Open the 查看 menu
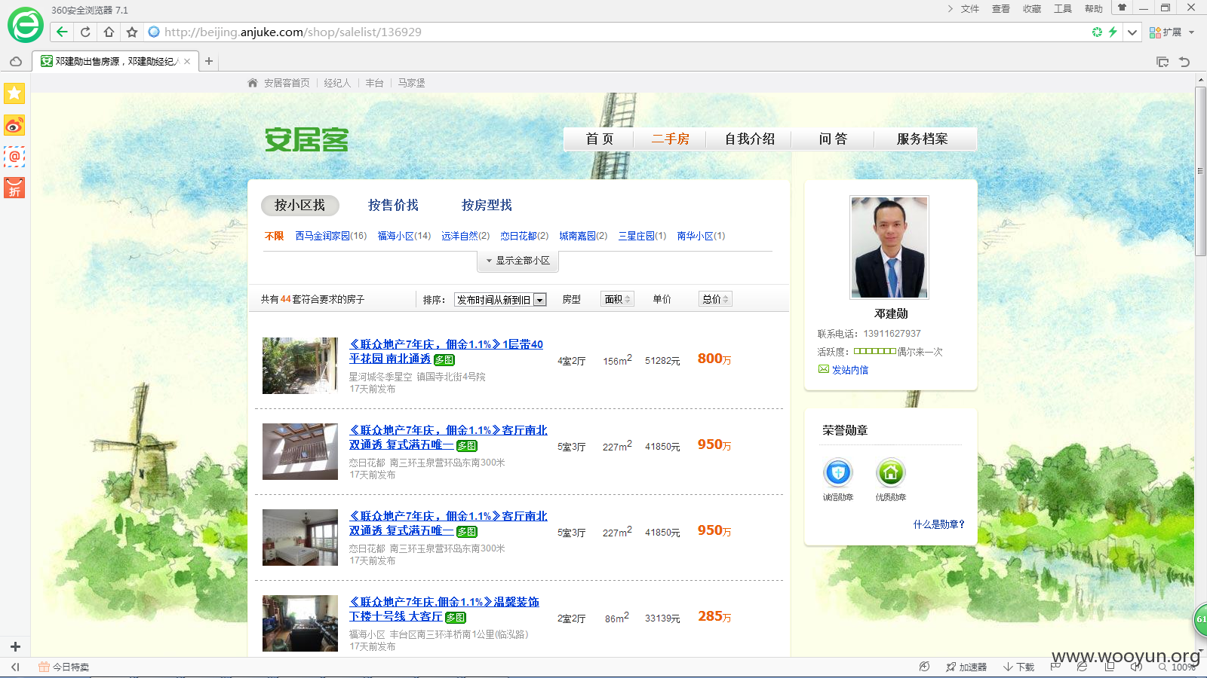Screen dimensions: 1207x678 click(x=1000, y=9)
